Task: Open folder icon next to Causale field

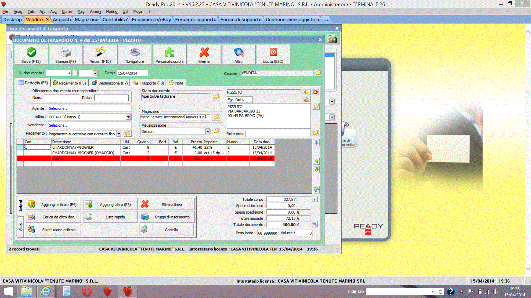Action: coord(318,73)
